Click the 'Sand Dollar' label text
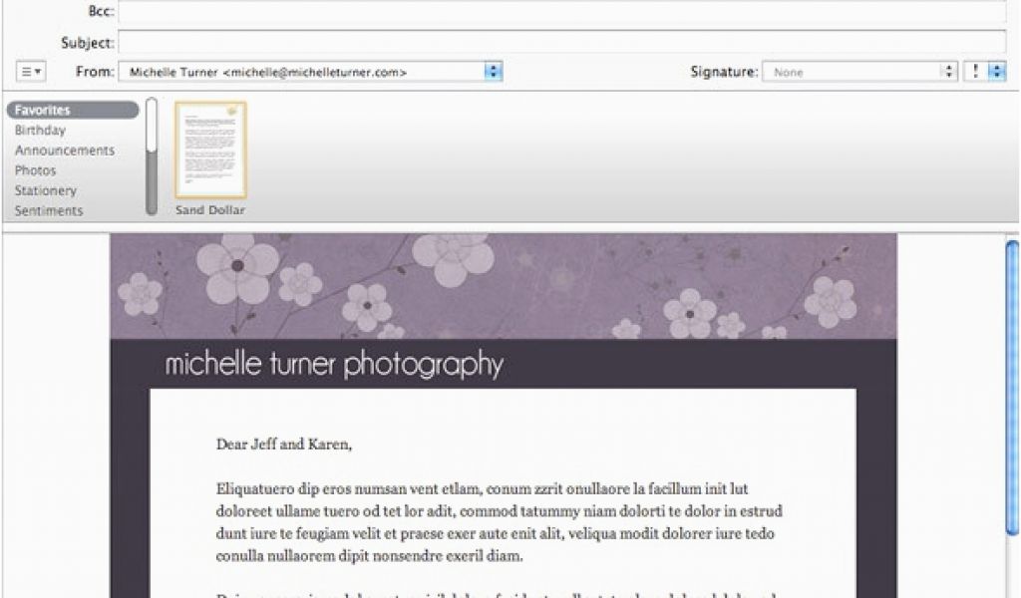 coord(210,210)
